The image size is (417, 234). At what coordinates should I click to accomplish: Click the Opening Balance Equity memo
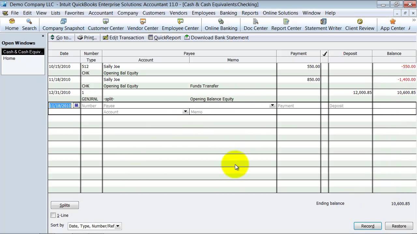click(212, 99)
